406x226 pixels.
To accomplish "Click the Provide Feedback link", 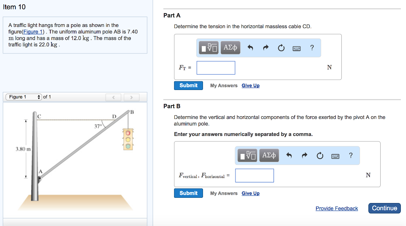I will [337, 209].
